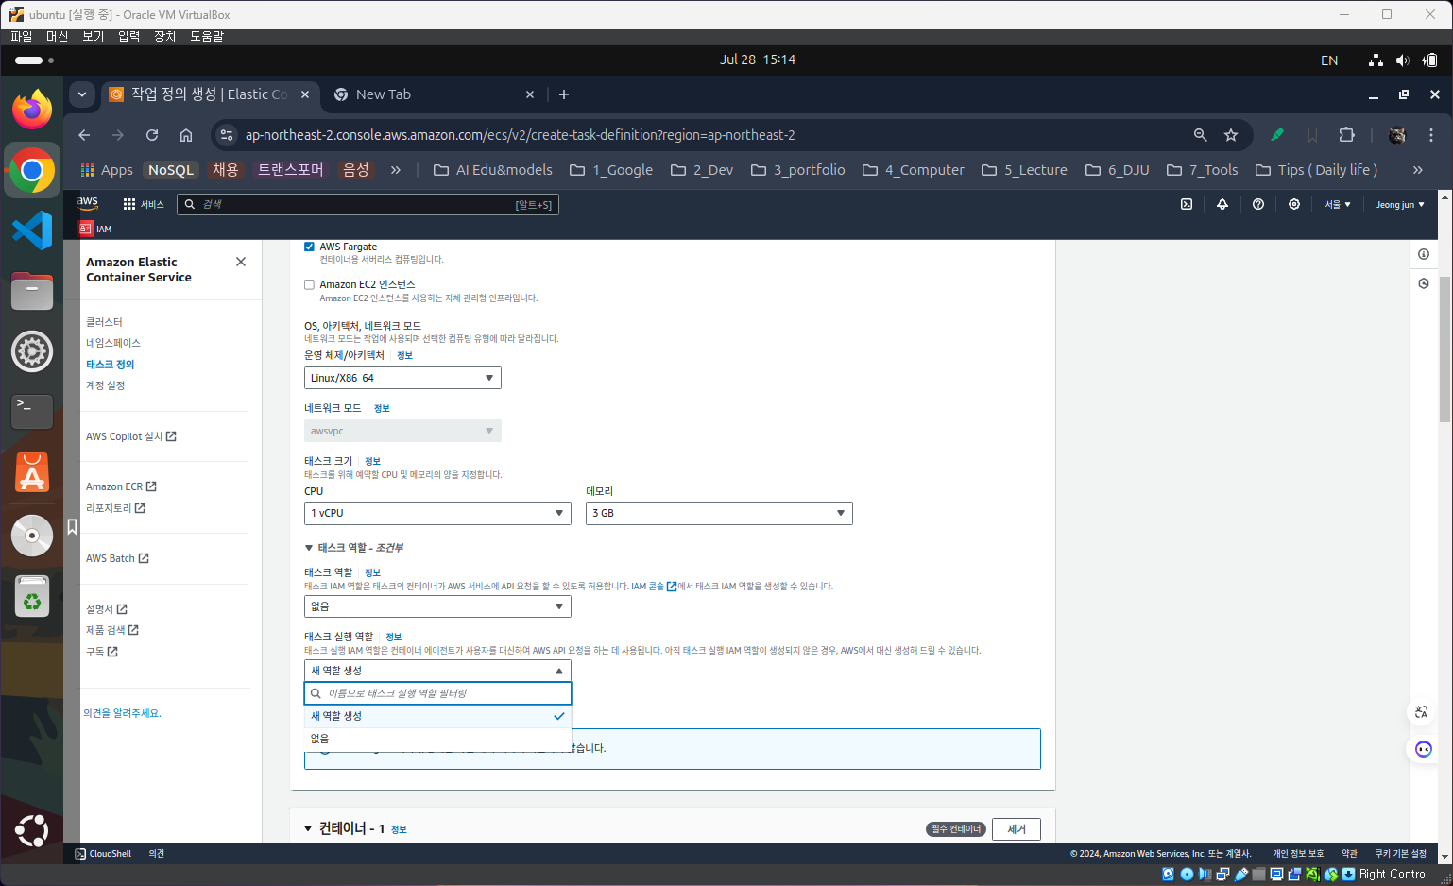
Task: Open the Ubuntu volume indicator
Action: point(1402,60)
